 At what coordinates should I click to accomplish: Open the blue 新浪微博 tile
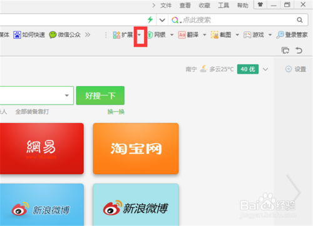[42, 205]
